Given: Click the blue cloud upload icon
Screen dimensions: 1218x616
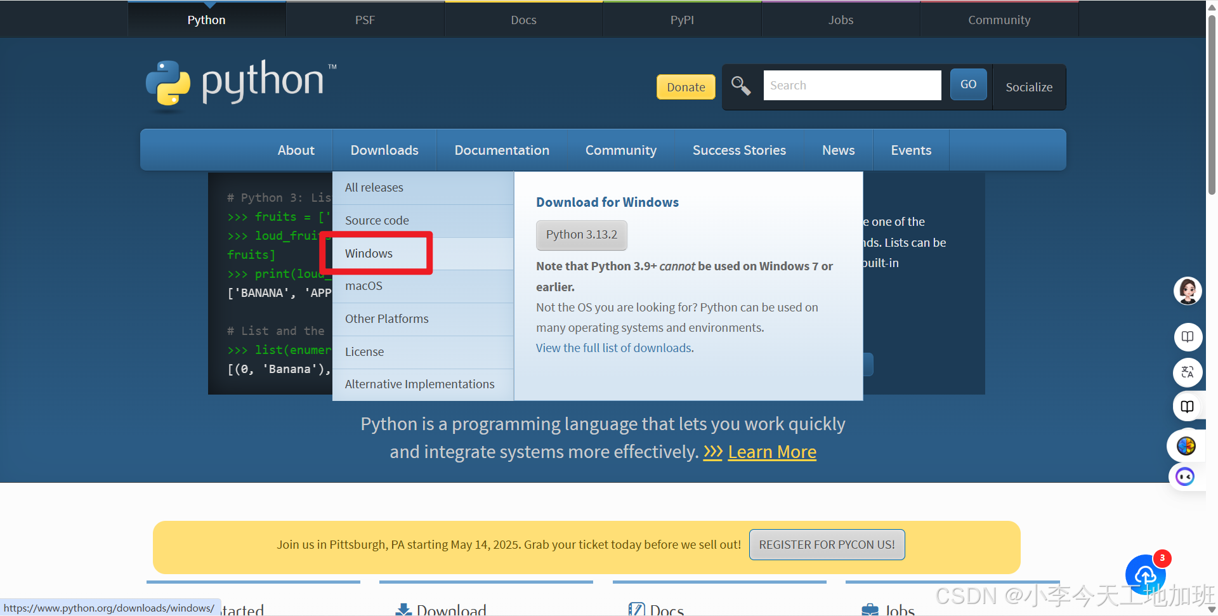Looking at the screenshot, I should 1145,575.
